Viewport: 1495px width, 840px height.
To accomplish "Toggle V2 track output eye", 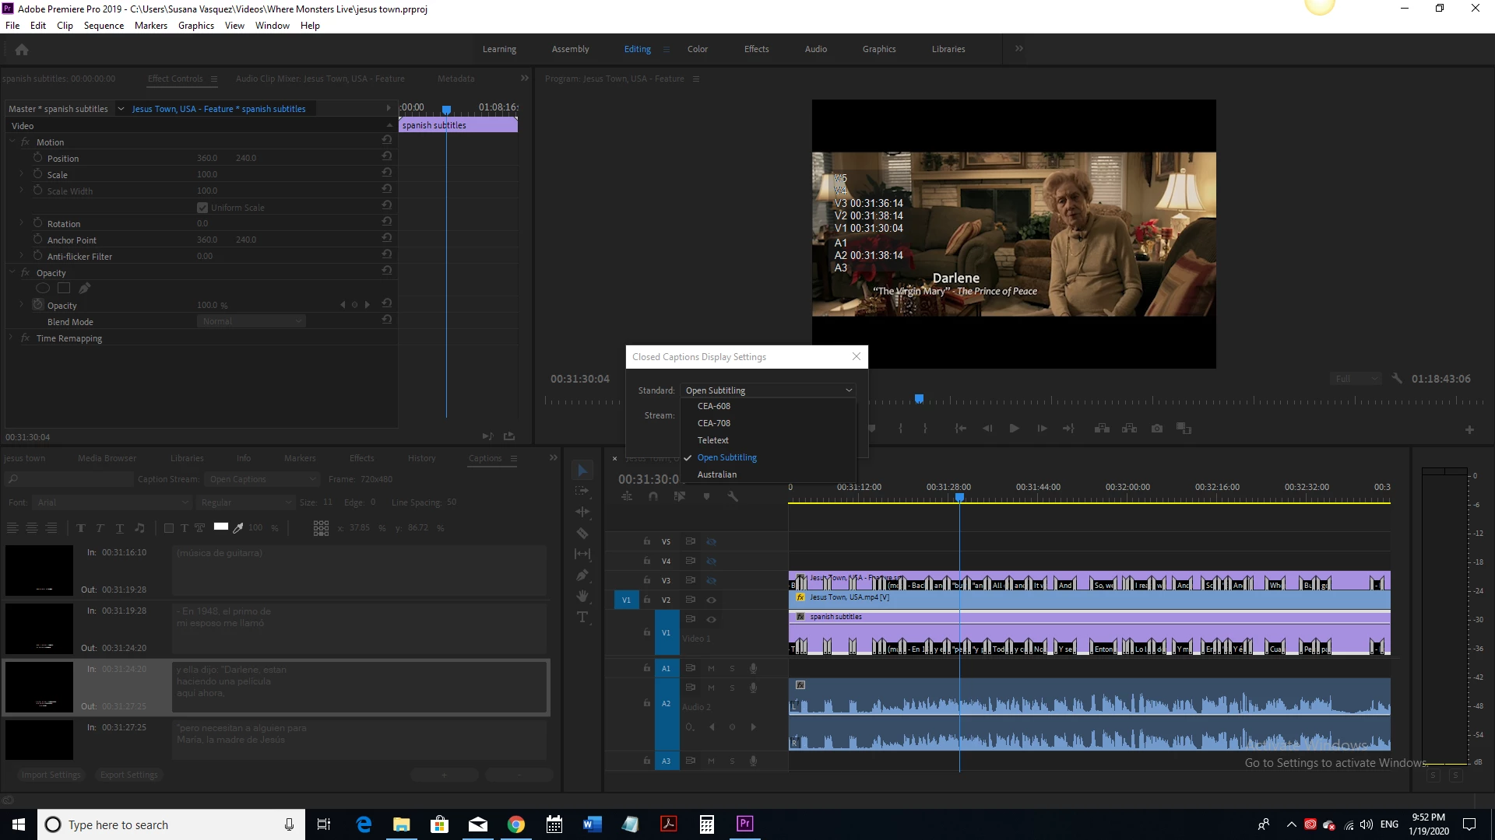I will click(x=711, y=600).
